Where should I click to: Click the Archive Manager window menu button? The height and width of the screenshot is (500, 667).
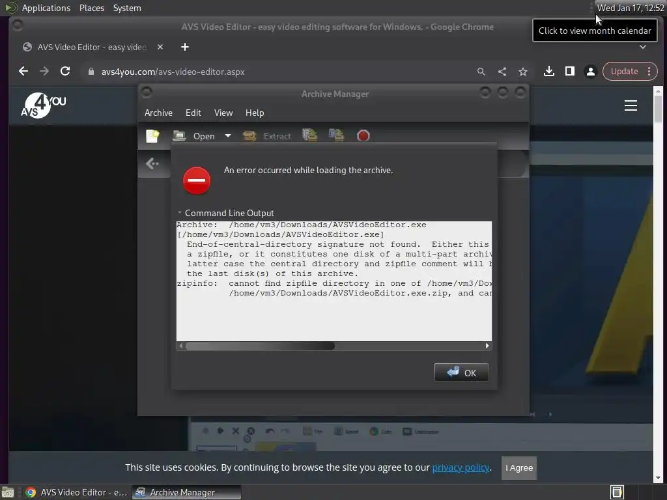147,92
